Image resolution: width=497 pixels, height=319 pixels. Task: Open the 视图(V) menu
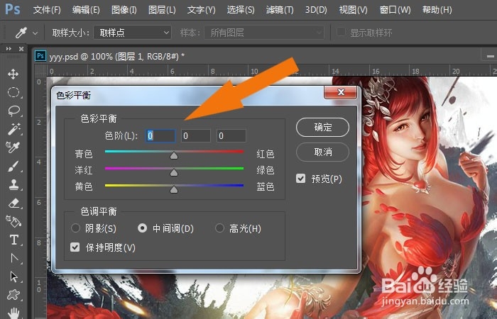click(x=353, y=10)
